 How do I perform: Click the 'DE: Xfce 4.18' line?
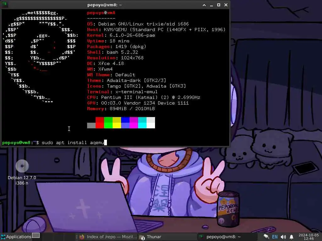pyautogui.click(x=106, y=63)
